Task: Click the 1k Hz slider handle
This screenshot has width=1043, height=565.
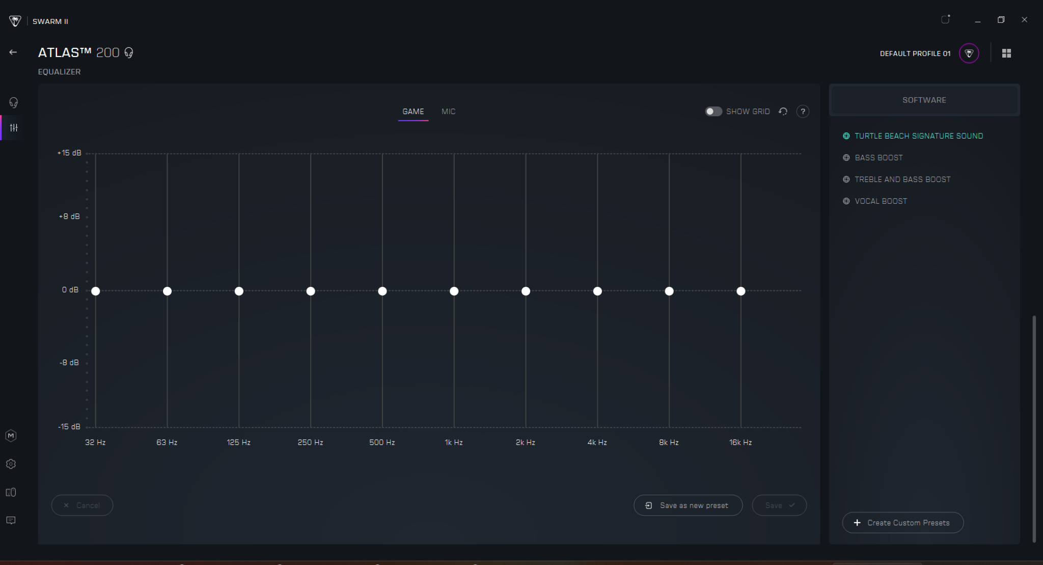Action: (454, 291)
